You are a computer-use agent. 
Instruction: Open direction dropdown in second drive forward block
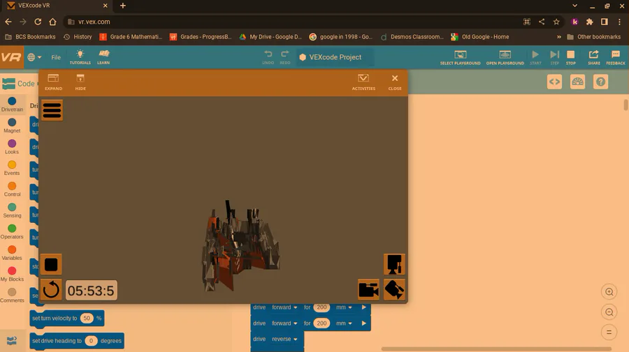click(x=284, y=323)
